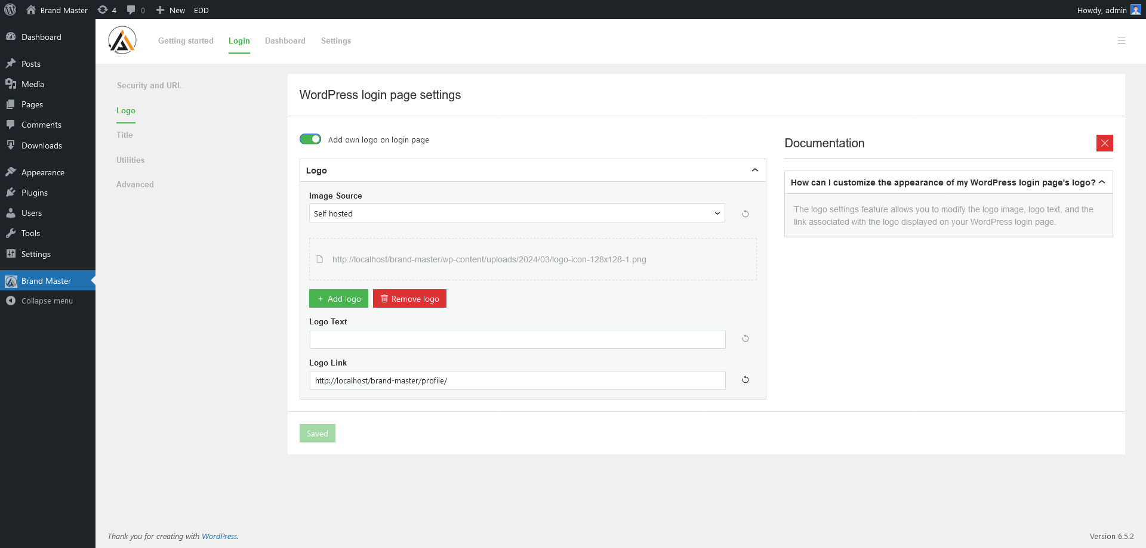Collapse the logo customization documentation answer
This screenshot has width=1146, height=548.
click(1102, 182)
